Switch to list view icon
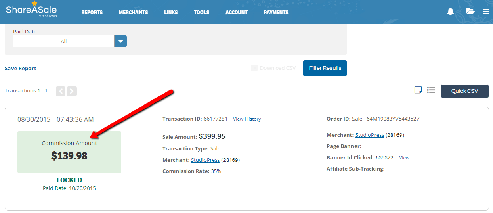The image size is (493, 213). pos(431,90)
